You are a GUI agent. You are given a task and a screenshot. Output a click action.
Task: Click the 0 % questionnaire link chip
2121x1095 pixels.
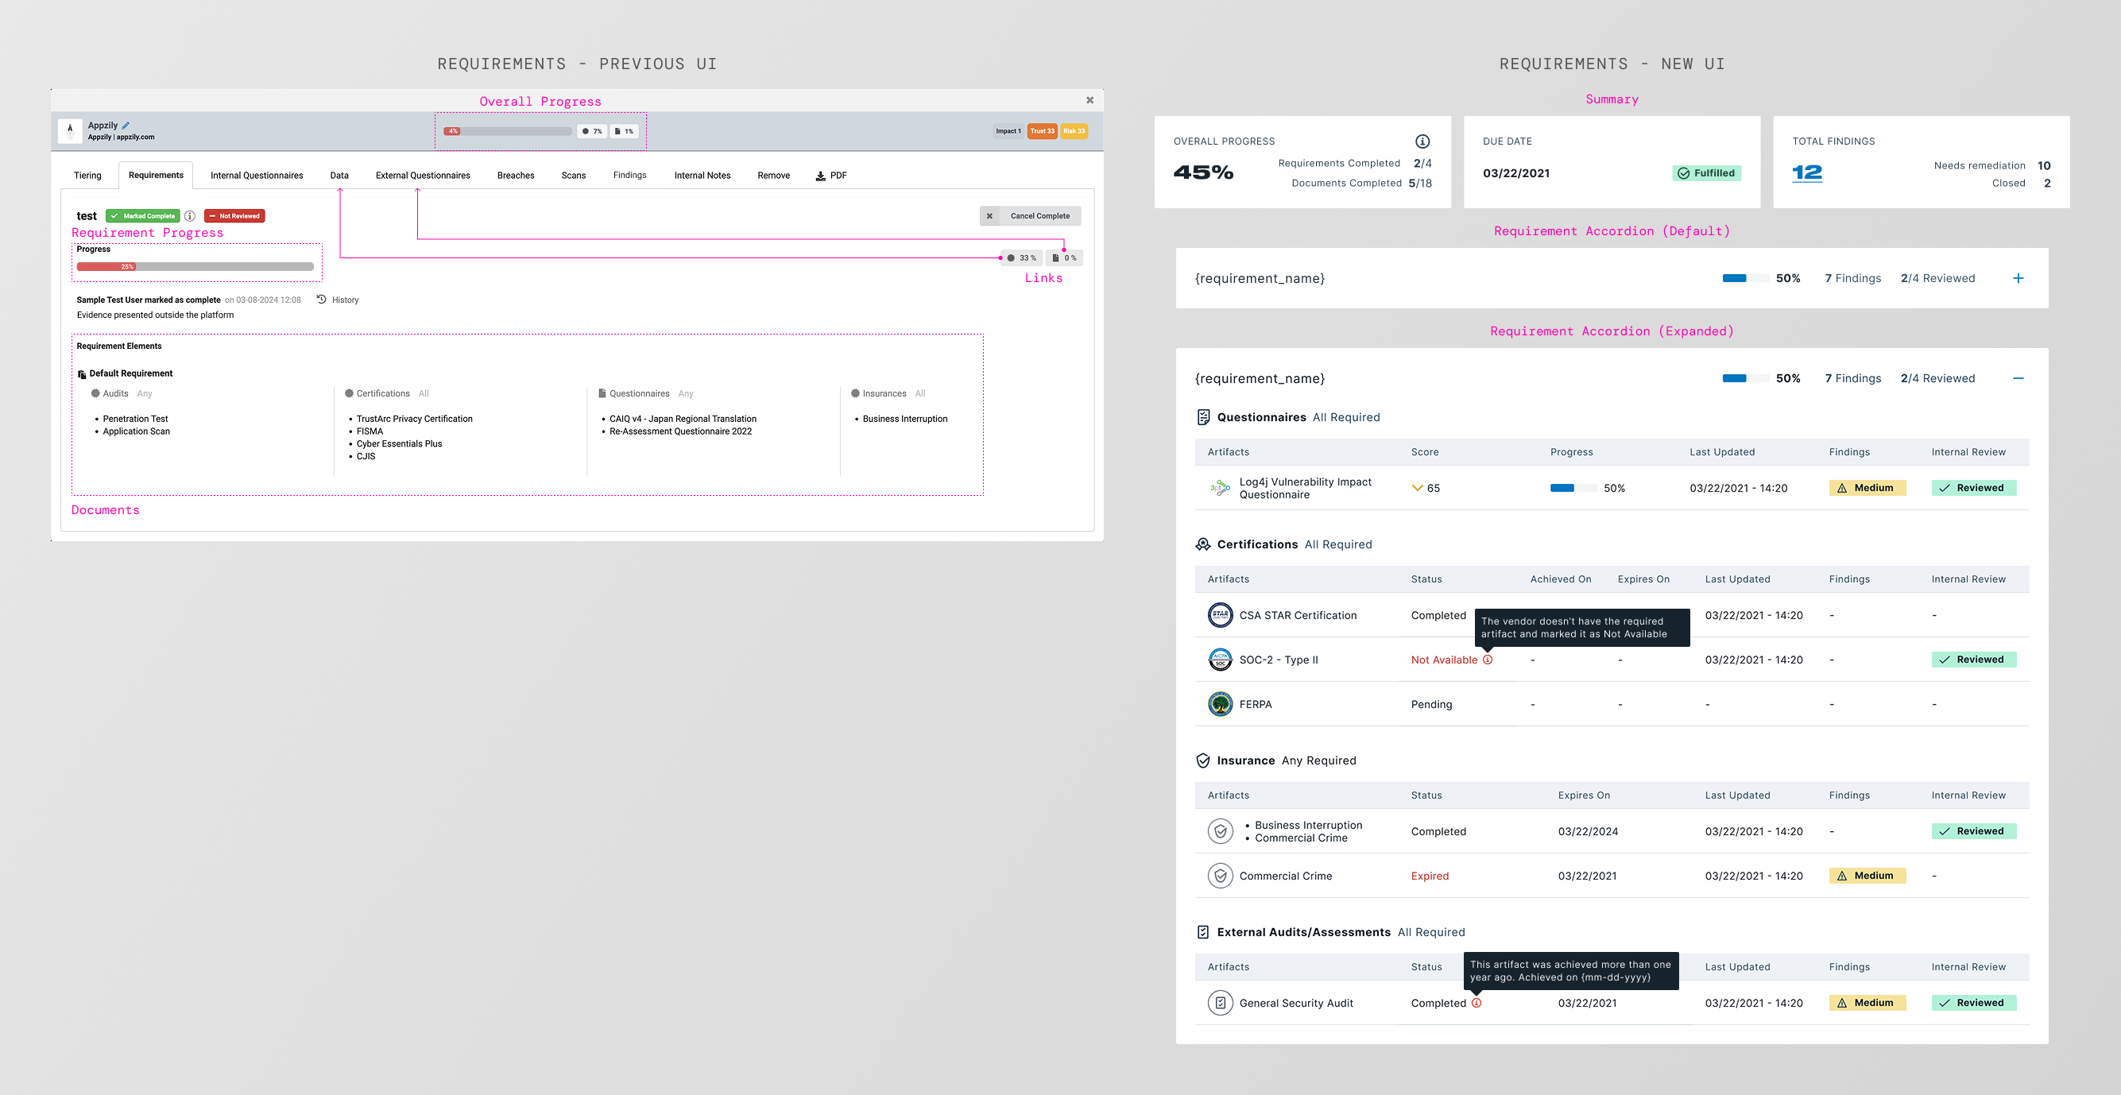pyautogui.click(x=1065, y=257)
